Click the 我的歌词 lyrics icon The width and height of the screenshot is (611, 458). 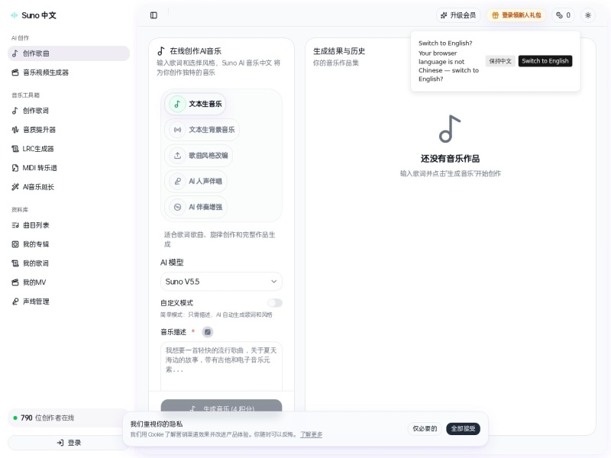(x=15, y=263)
